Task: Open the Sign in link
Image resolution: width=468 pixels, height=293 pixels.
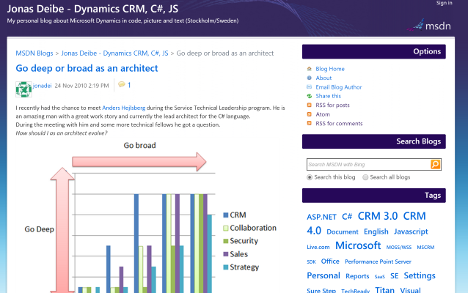Action: (444, 3)
